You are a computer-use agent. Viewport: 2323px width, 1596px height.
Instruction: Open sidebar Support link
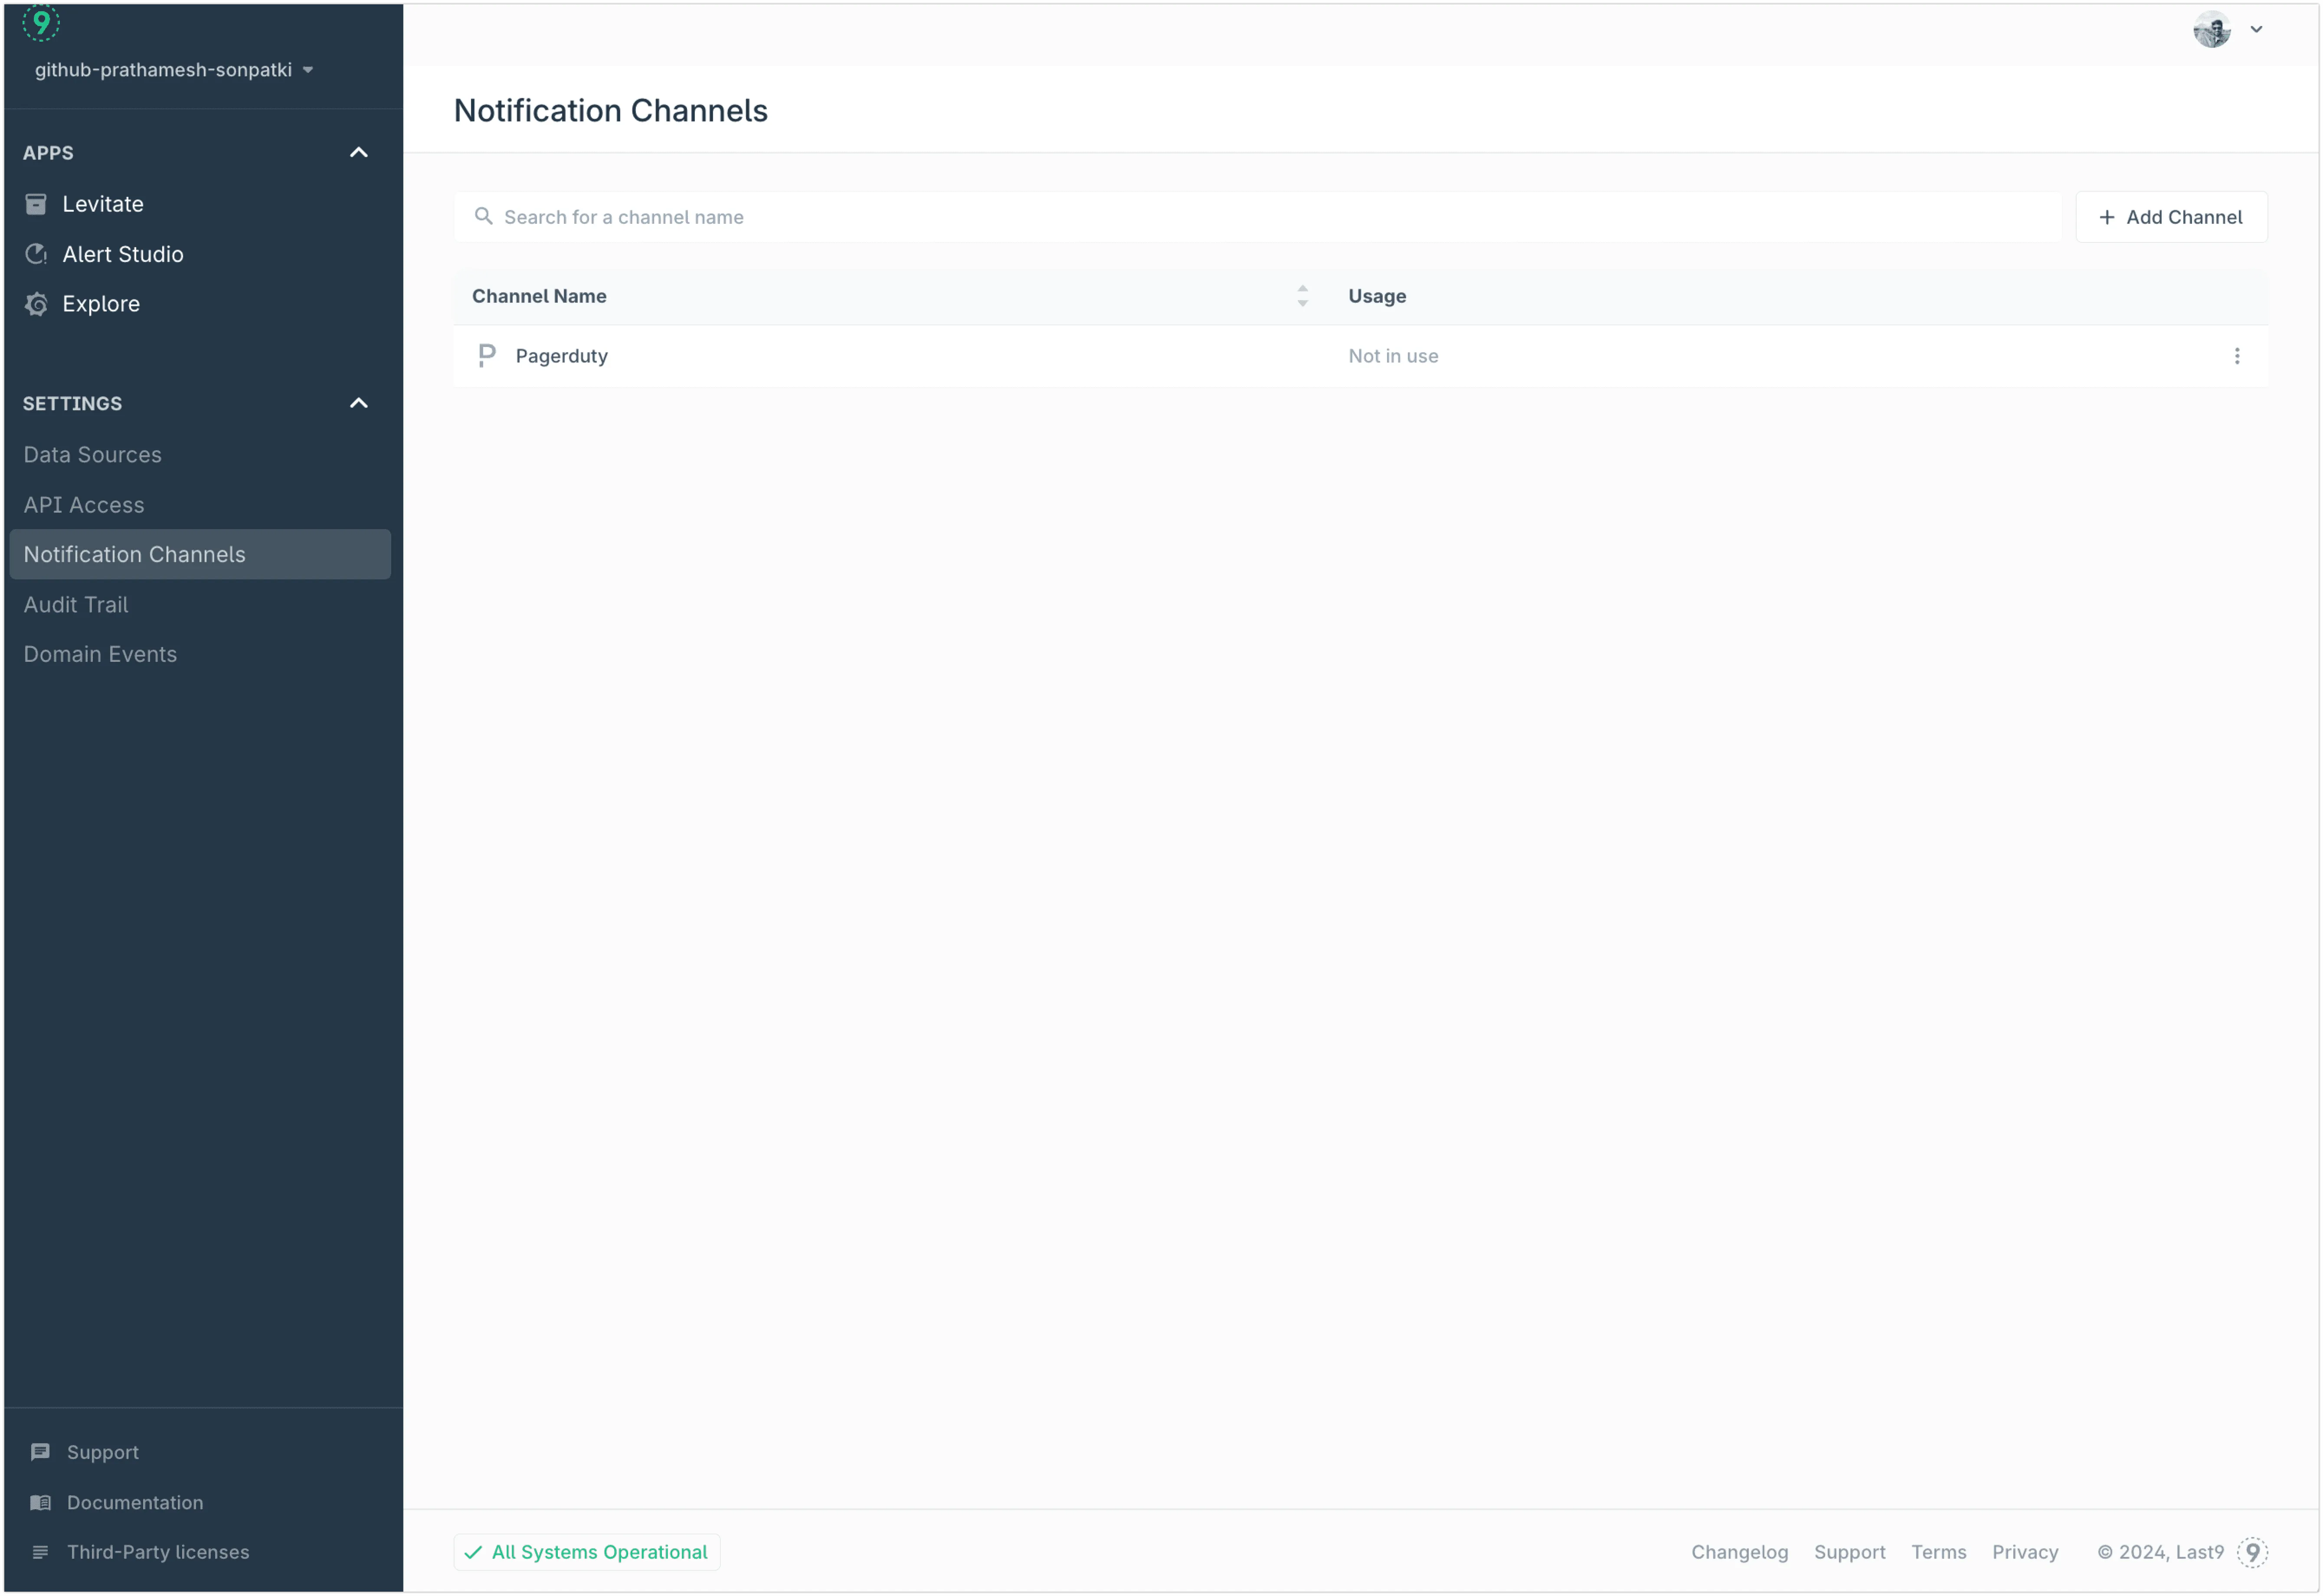point(103,1452)
